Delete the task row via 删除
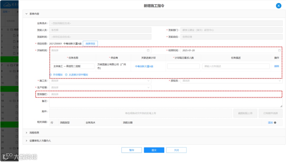This screenshot has height=162, width=286. tap(276, 66)
